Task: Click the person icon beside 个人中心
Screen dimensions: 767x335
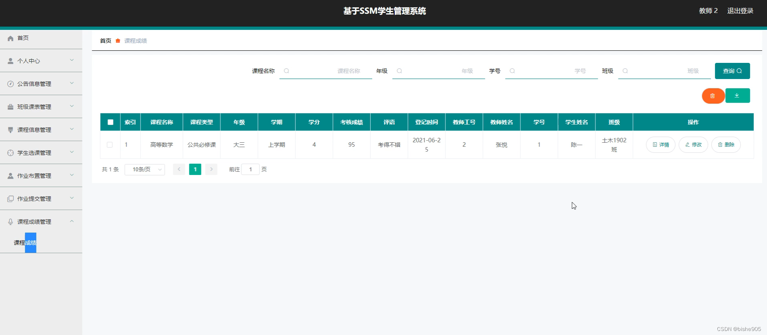Action: click(x=10, y=61)
